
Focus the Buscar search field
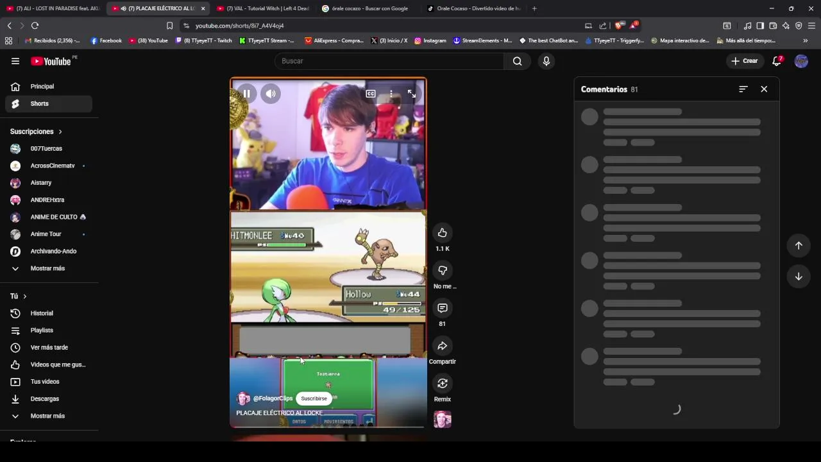pos(389,61)
